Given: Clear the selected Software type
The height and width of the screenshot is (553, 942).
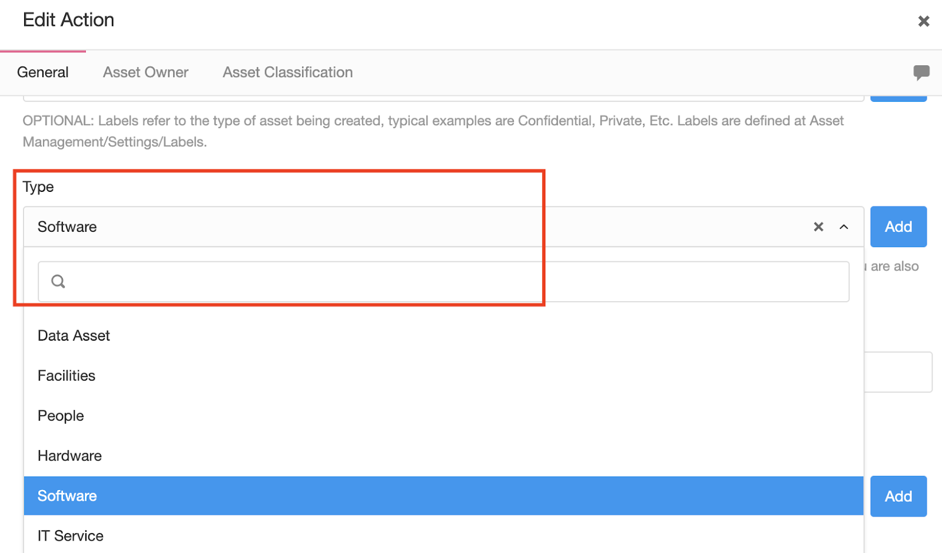Looking at the screenshot, I should (818, 226).
